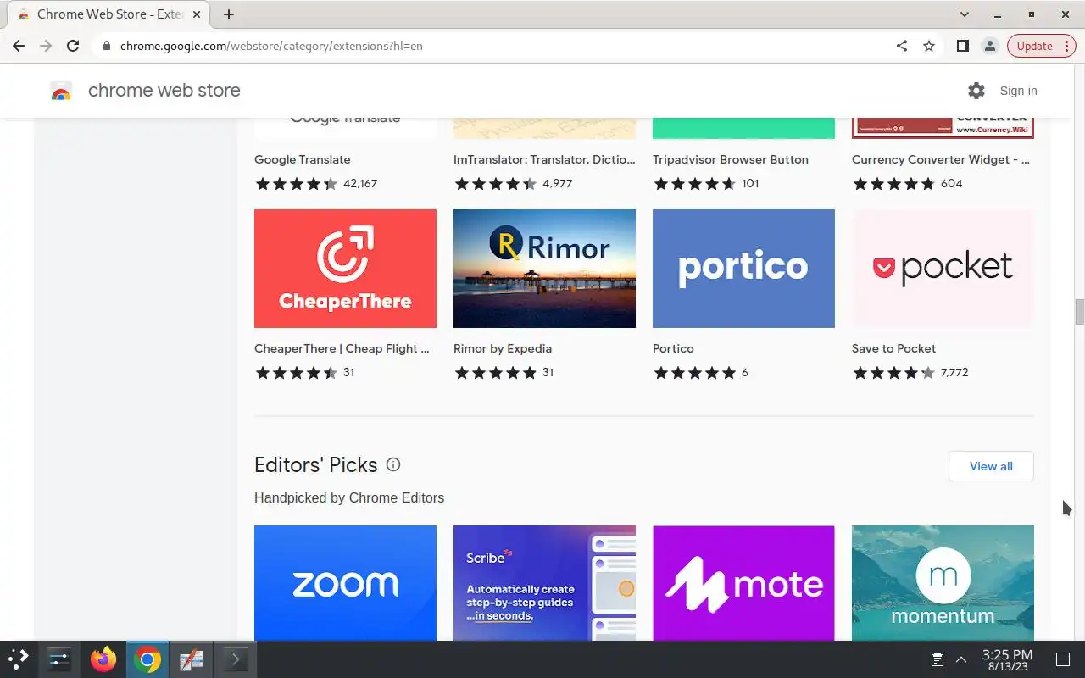The height and width of the screenshot is (678, 1085).
Task: Open the Portico extension thumbnail
Action: tap(743, 269)
